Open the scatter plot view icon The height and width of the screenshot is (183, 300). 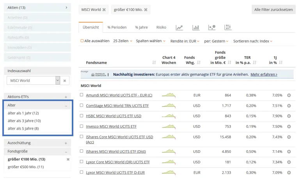pos(212,28)
